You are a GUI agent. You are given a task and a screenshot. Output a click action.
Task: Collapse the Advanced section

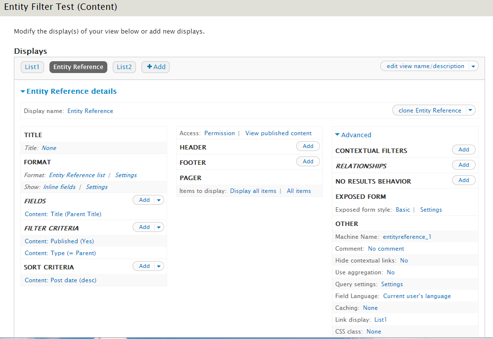353,135
